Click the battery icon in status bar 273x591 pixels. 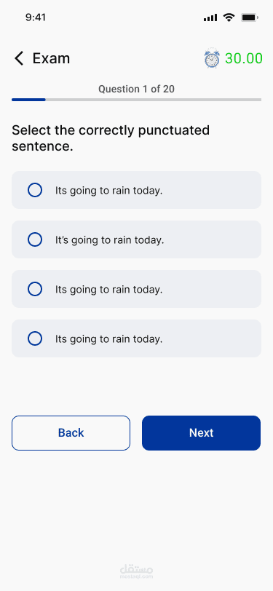tap(249, 17)
